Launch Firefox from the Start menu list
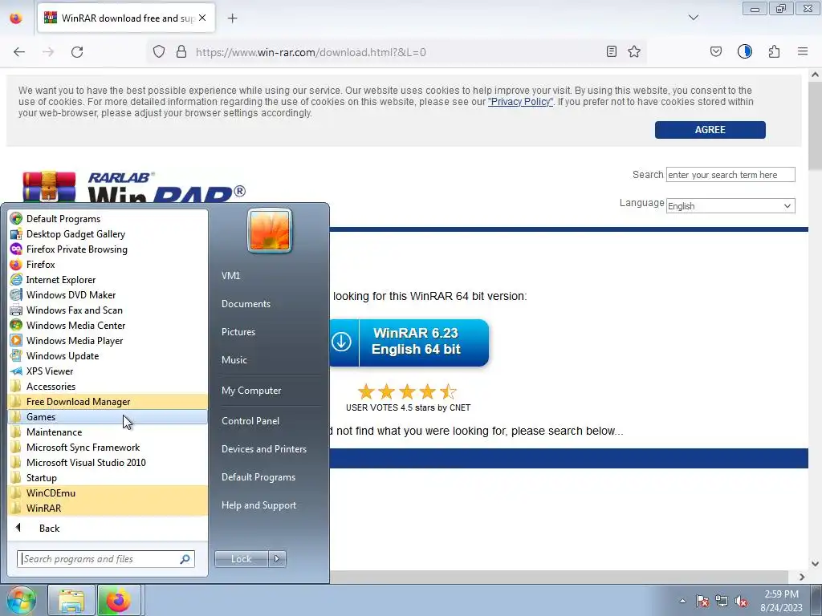 click(x=108, y=265)
